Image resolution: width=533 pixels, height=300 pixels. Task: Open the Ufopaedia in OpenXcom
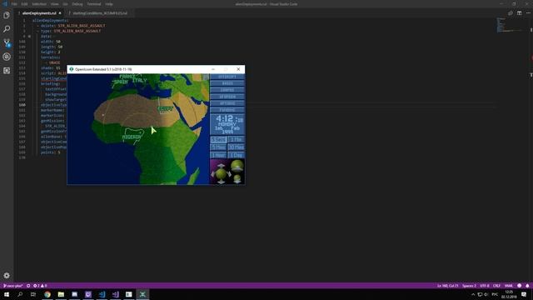click(227, 97)
